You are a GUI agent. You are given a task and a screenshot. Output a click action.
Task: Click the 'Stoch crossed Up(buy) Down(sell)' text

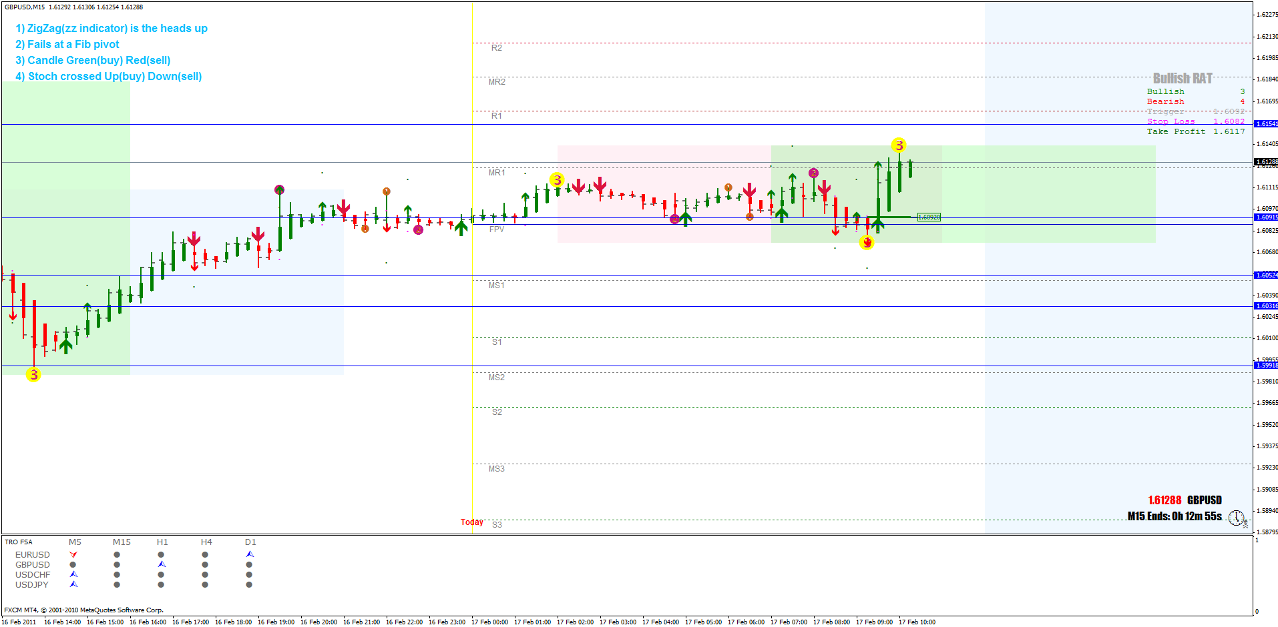click(109, 76)
